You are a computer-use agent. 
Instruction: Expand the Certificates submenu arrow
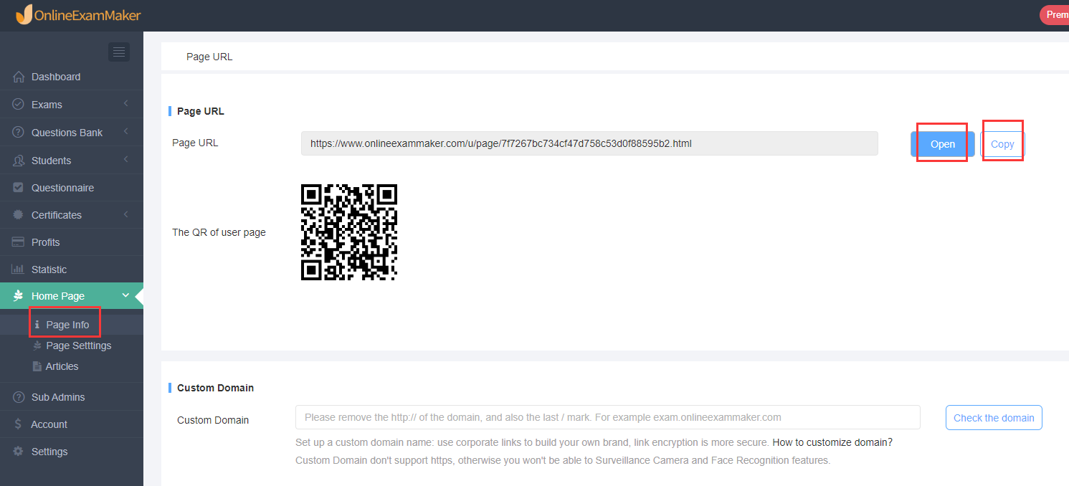[x=126, y=214]
